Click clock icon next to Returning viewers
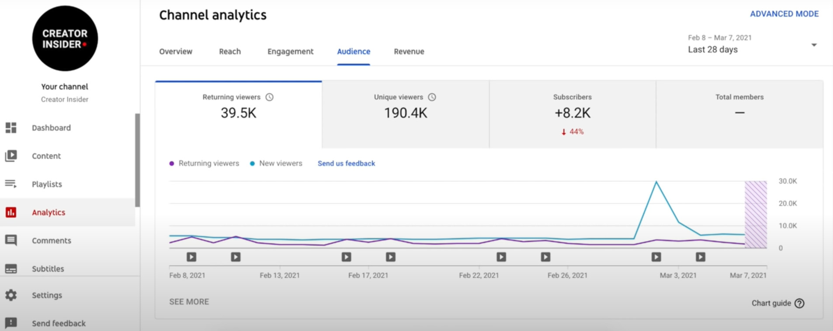This screenshot has width=833, height=331. [x=270, y=97]
